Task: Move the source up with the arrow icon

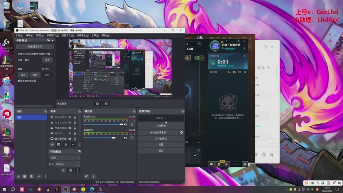Action: [73, 145]
